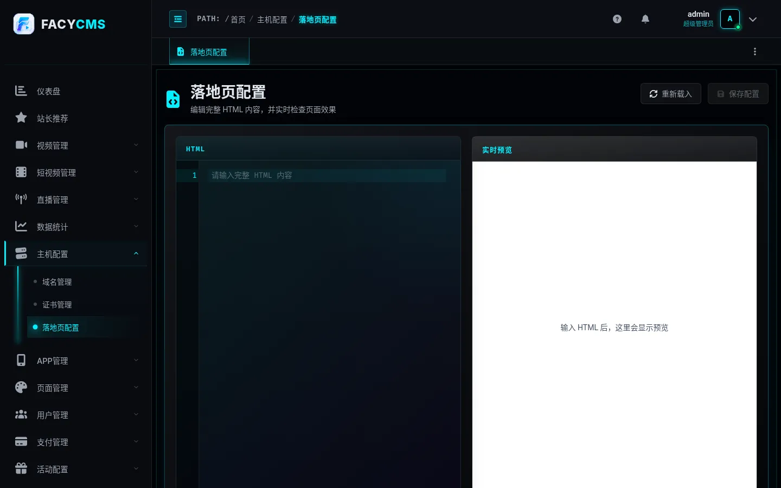Image resolution: width=781 pixels, height=488 pixels.
Task: Open the notifications bell icon
Action: (x=645, y=19)
